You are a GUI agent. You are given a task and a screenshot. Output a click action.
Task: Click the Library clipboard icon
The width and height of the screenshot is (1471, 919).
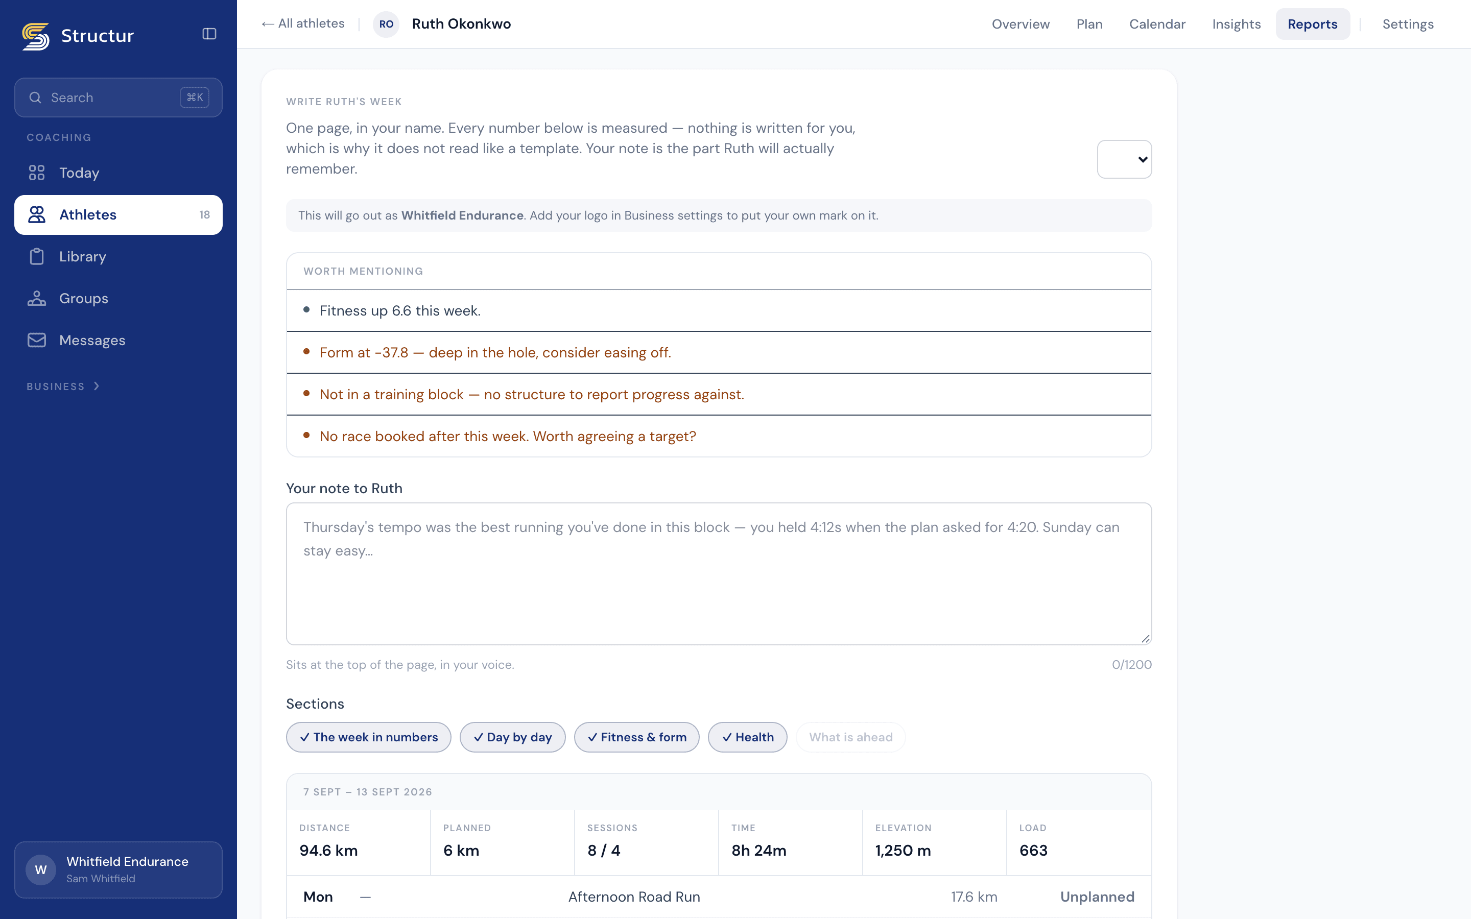tap(36, 256)
